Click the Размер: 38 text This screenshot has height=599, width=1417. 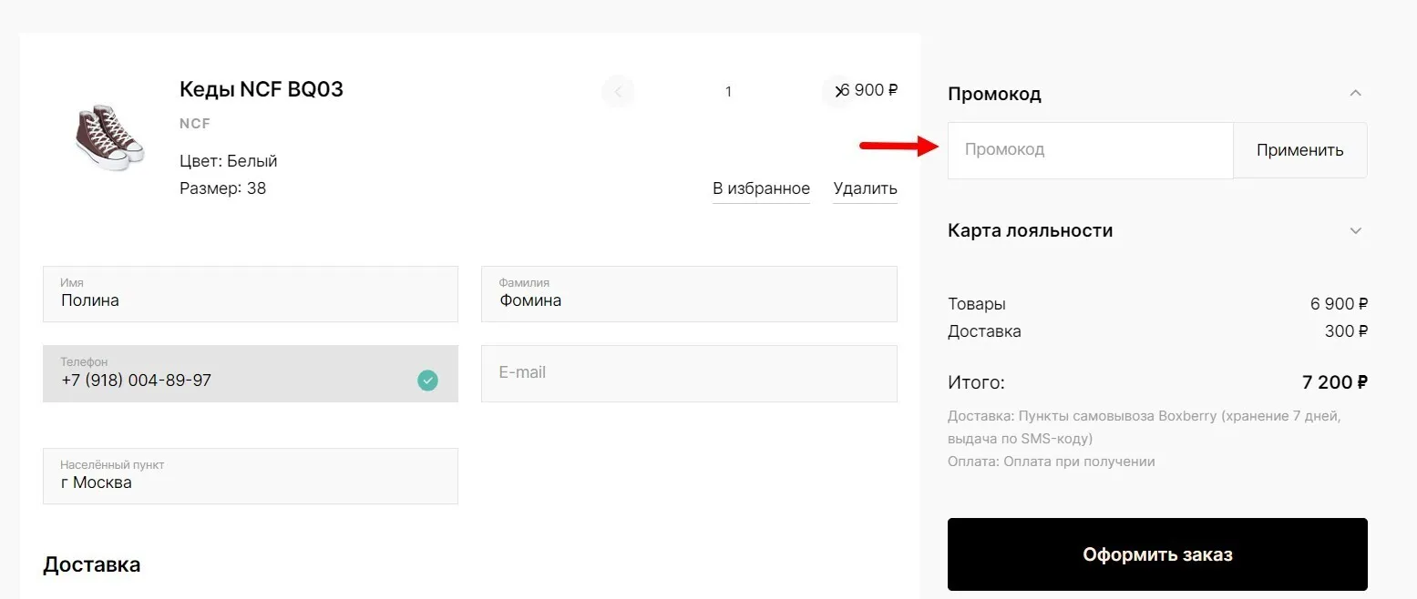click(223, 188)
